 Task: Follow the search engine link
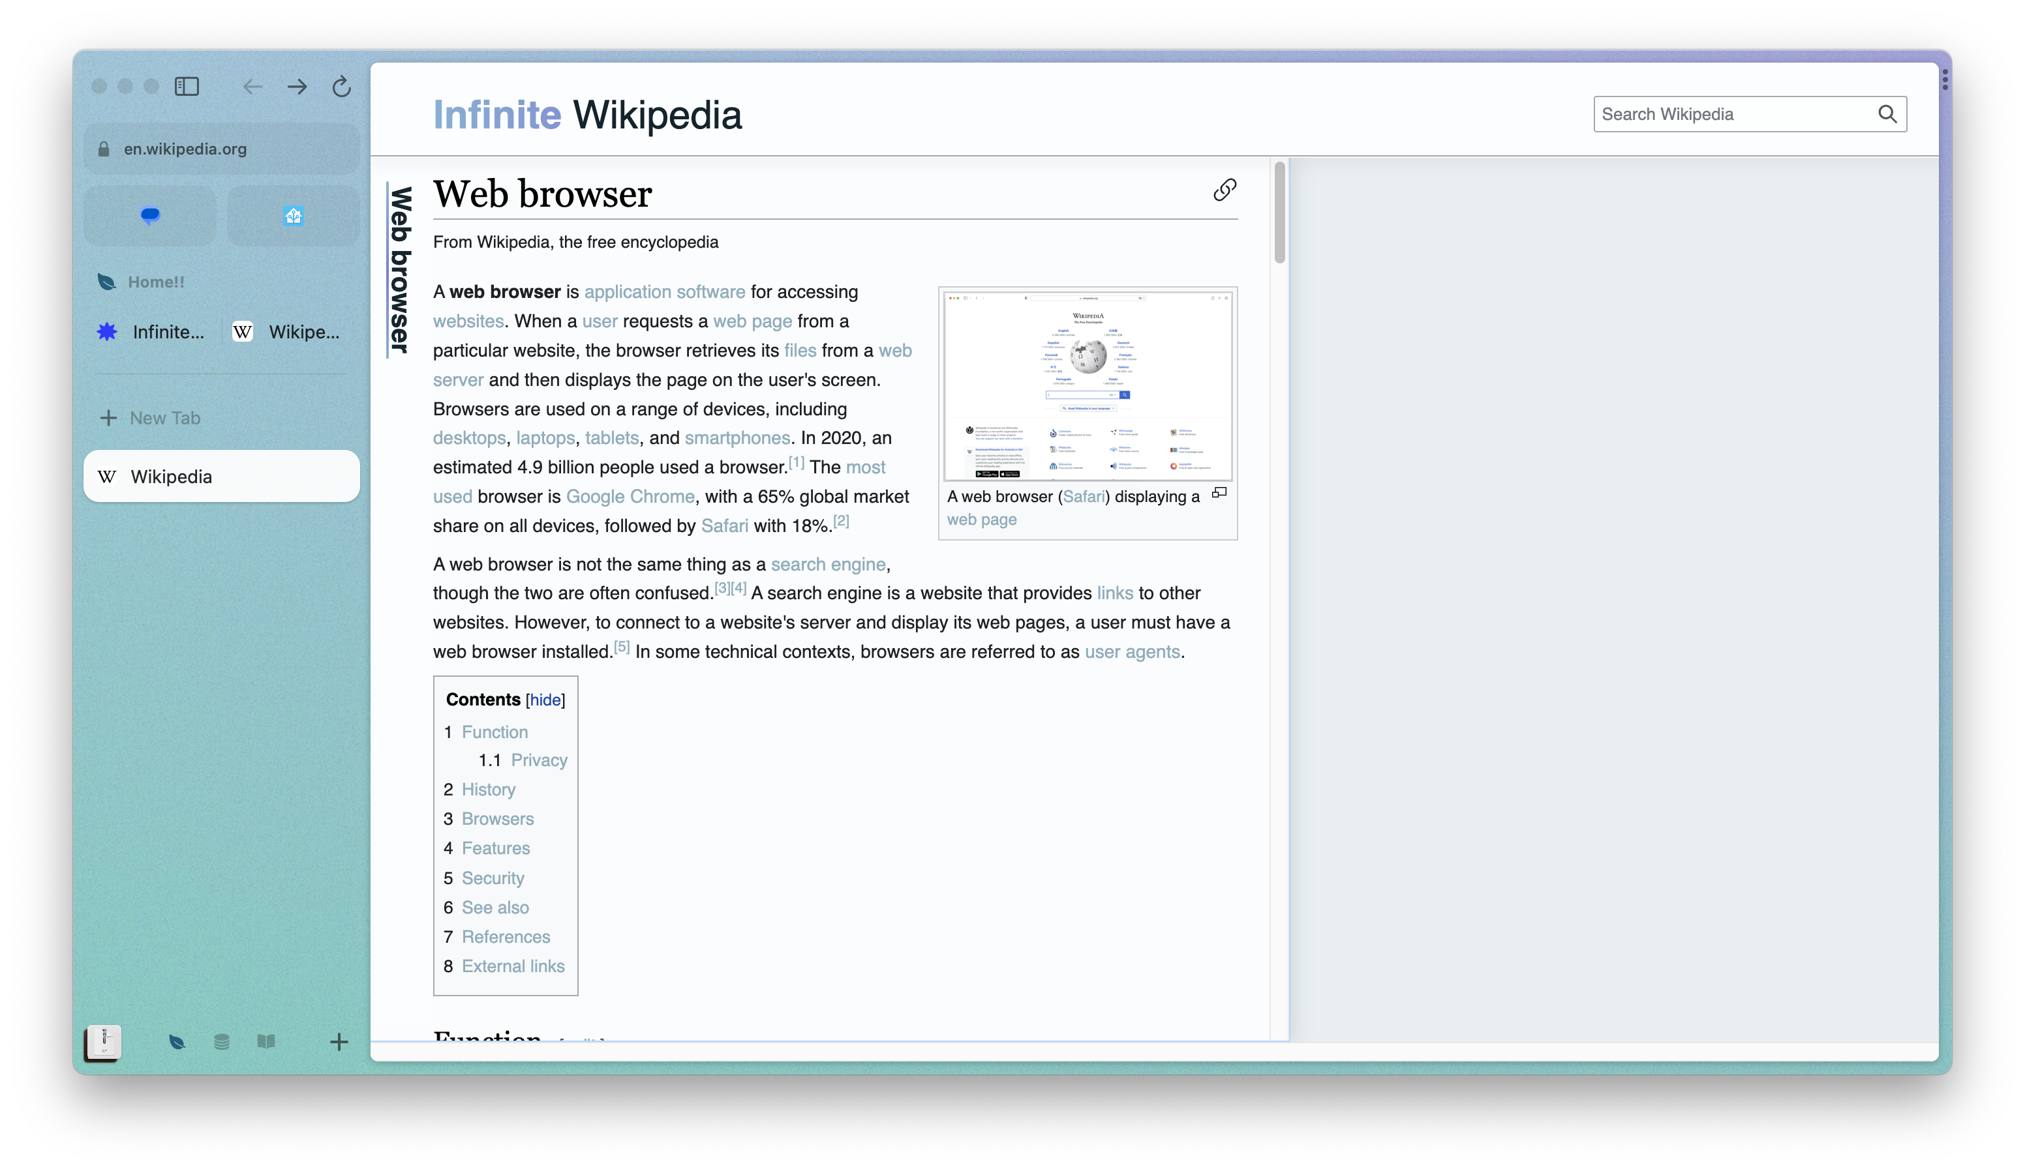(x=828, y=564)
